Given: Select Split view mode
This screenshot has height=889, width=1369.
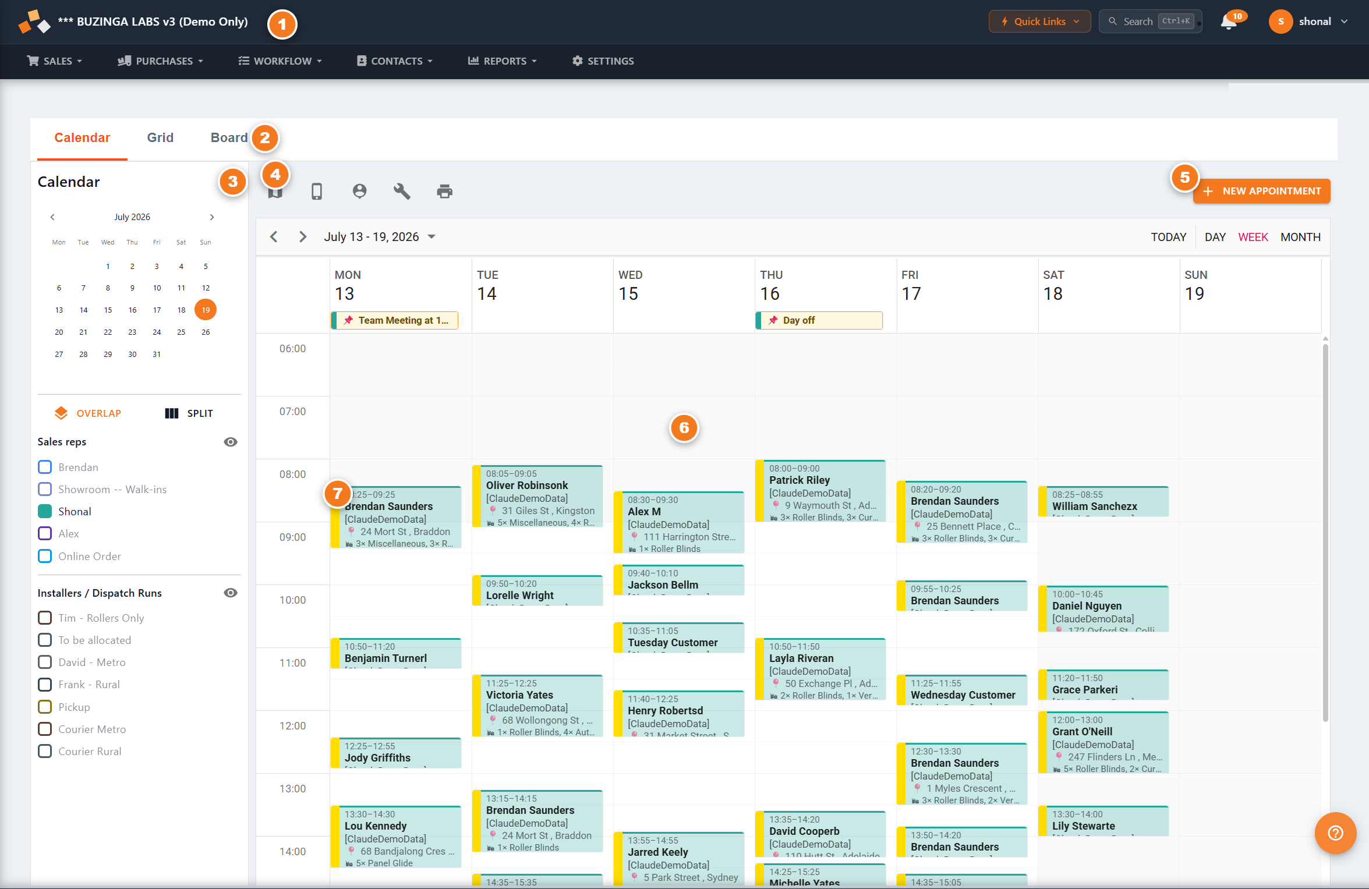Looking at the screenshot, I should [189, 413].
